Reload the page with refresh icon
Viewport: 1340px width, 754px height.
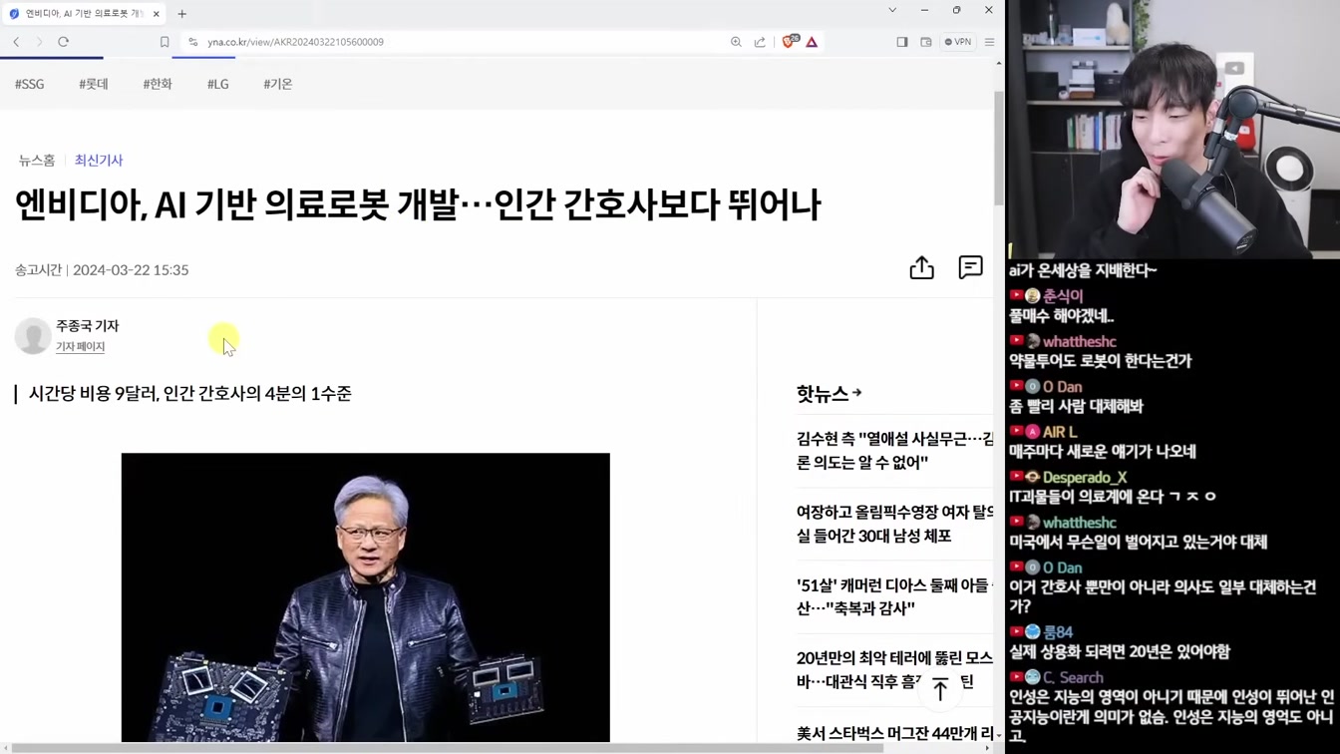pyautogui.click(x=63, y=42)
